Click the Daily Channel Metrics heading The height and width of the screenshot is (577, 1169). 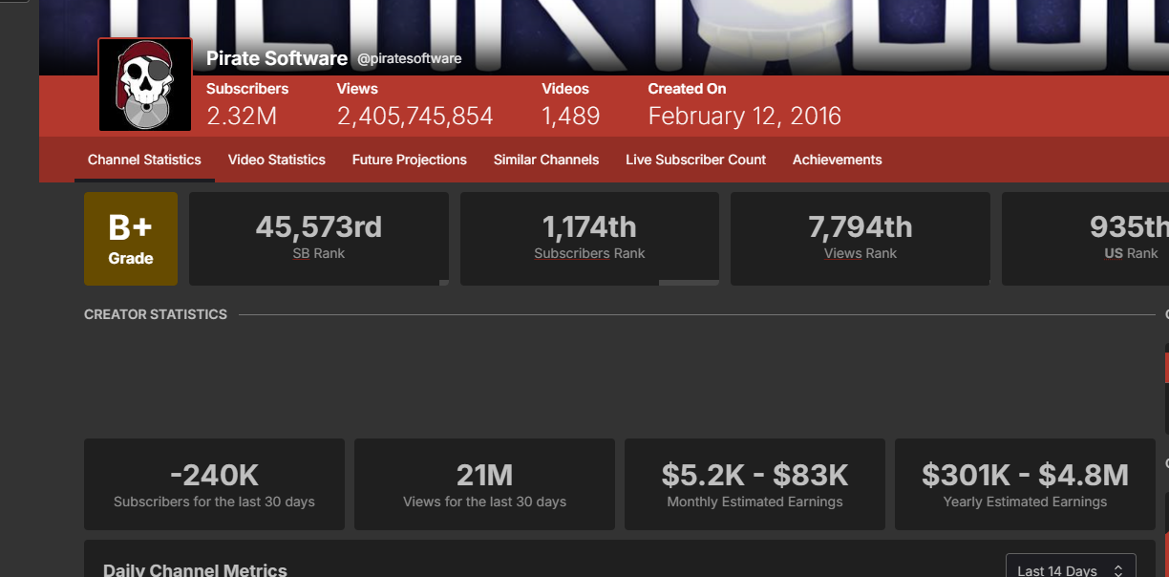(x=195, y=570)
